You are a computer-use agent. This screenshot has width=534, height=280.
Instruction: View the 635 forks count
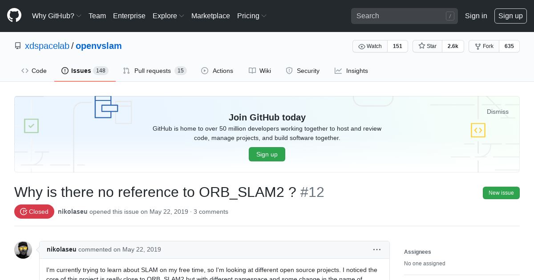tap(509, 46)
